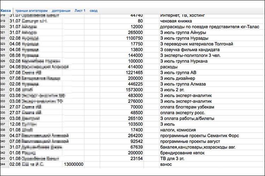Select the amount cell 17750
The height and width of the screenshot is (176, 265).
pyautogui.click(x=122, y=44)
